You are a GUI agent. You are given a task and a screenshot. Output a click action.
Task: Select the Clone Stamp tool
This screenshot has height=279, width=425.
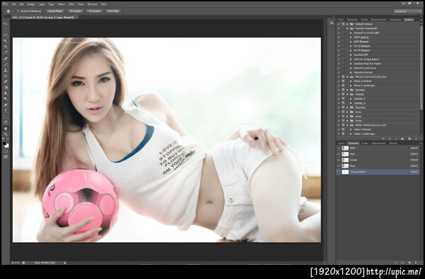tap(6, 71)
